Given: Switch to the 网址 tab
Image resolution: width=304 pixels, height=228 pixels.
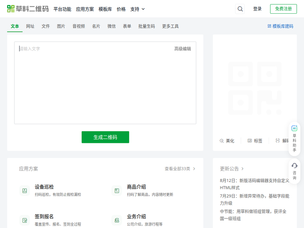Looking at the screenshot, I should [30, 26].
